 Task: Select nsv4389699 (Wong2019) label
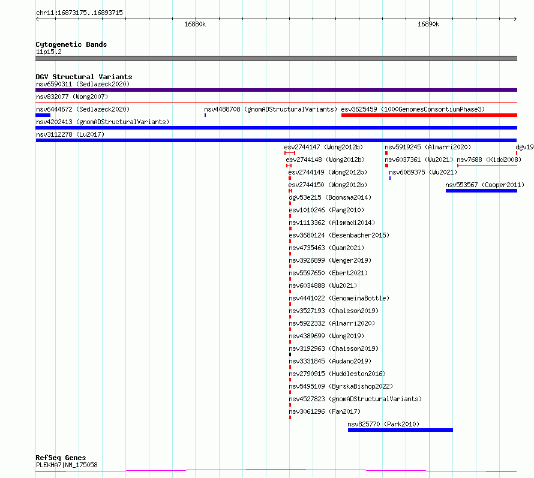[x=326, y=336]
